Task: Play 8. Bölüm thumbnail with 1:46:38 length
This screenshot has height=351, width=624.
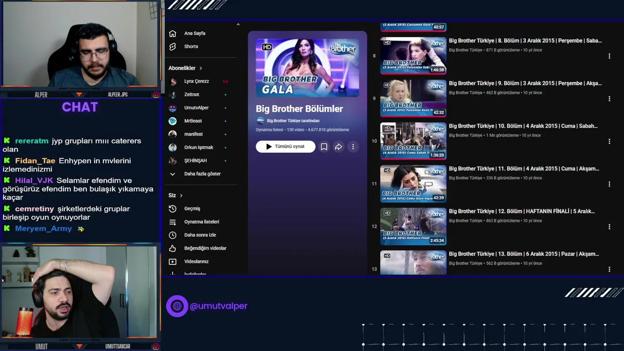Action: click(413, 56)
